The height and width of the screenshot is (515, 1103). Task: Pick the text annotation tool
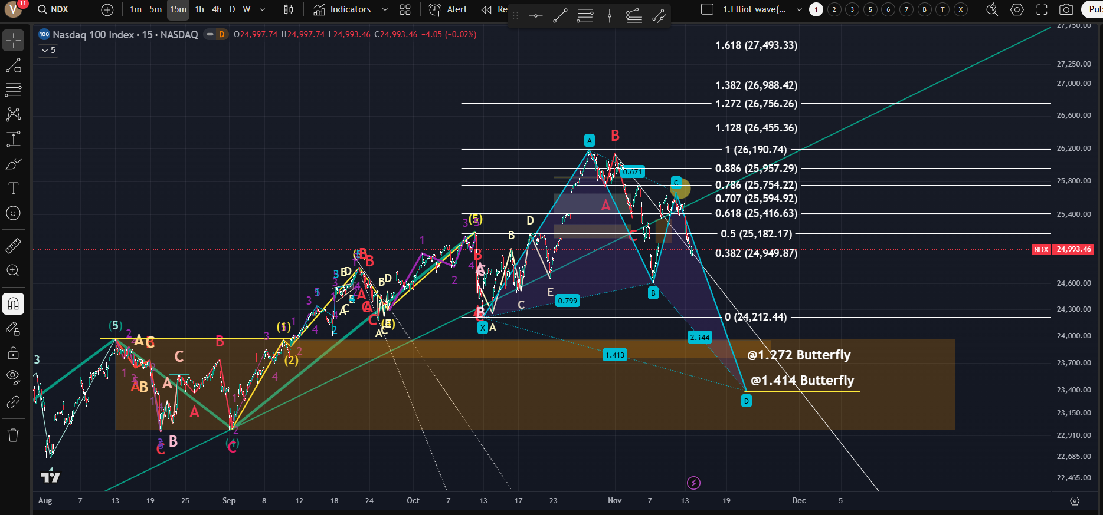(x=13, y=189)
